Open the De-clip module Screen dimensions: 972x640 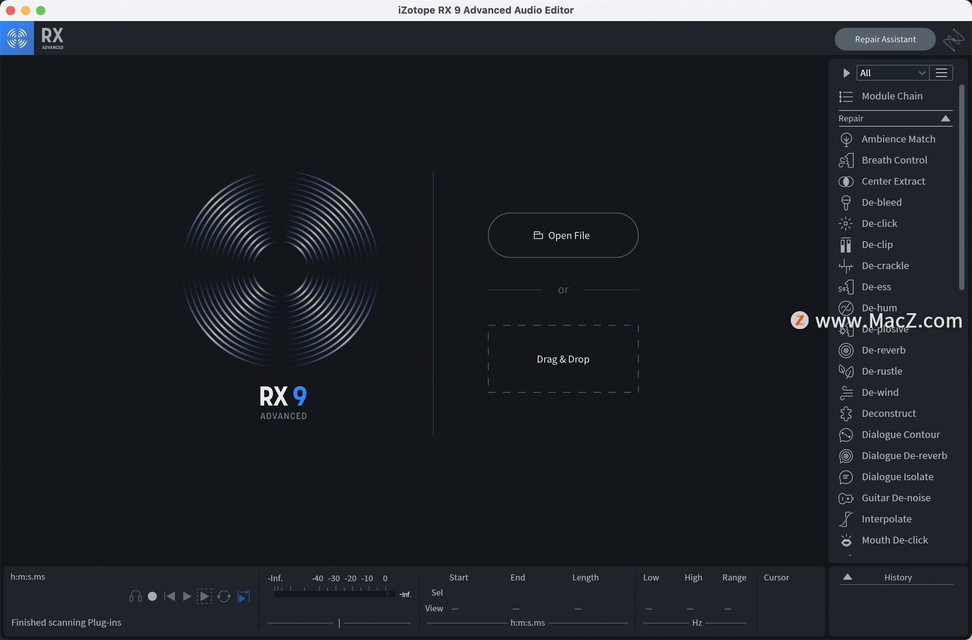[877, 245]
